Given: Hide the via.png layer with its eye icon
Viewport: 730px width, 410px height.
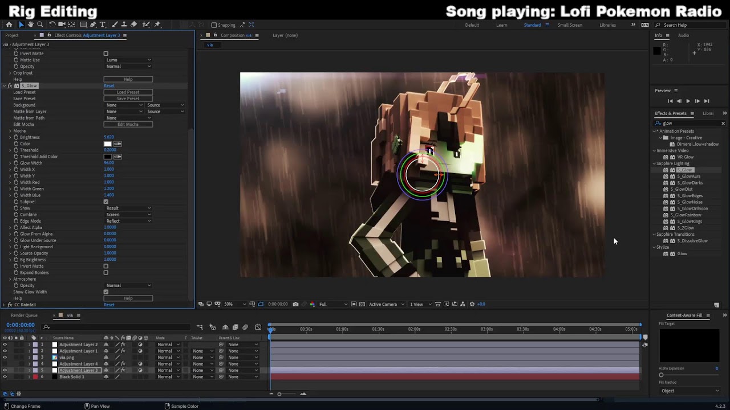Looking at the screenshot, I should 5,358.
